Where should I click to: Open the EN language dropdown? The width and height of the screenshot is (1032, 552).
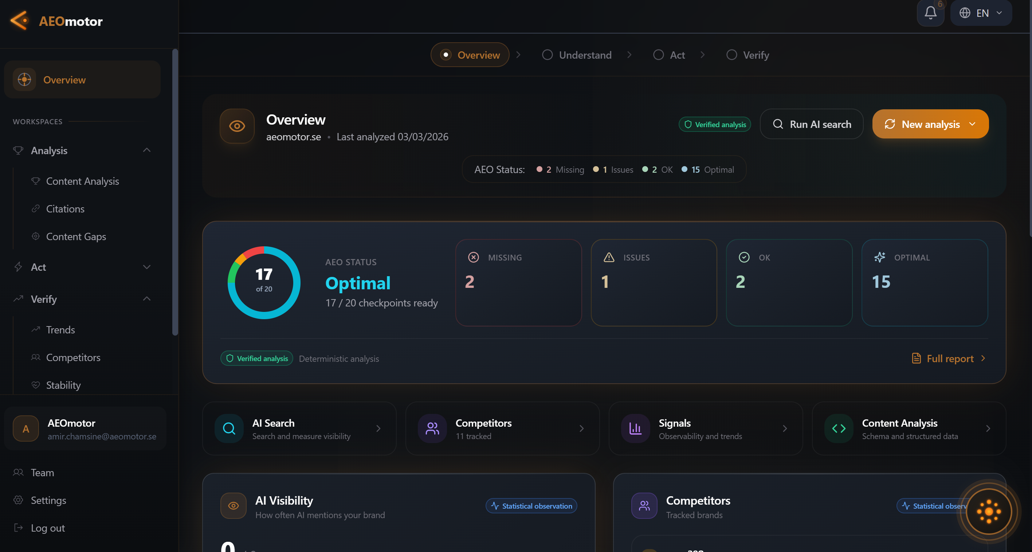pyautogui.click(x=981, y=13)
